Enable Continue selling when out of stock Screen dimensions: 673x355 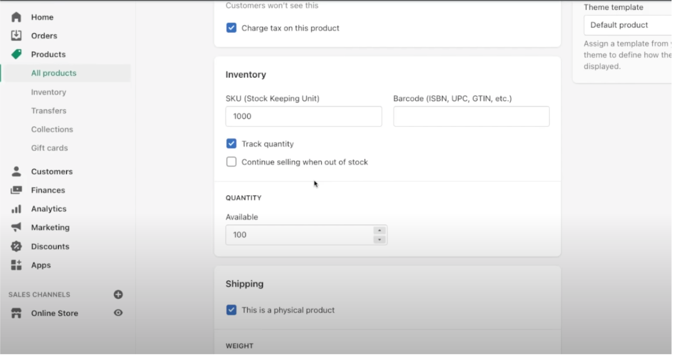231,162
